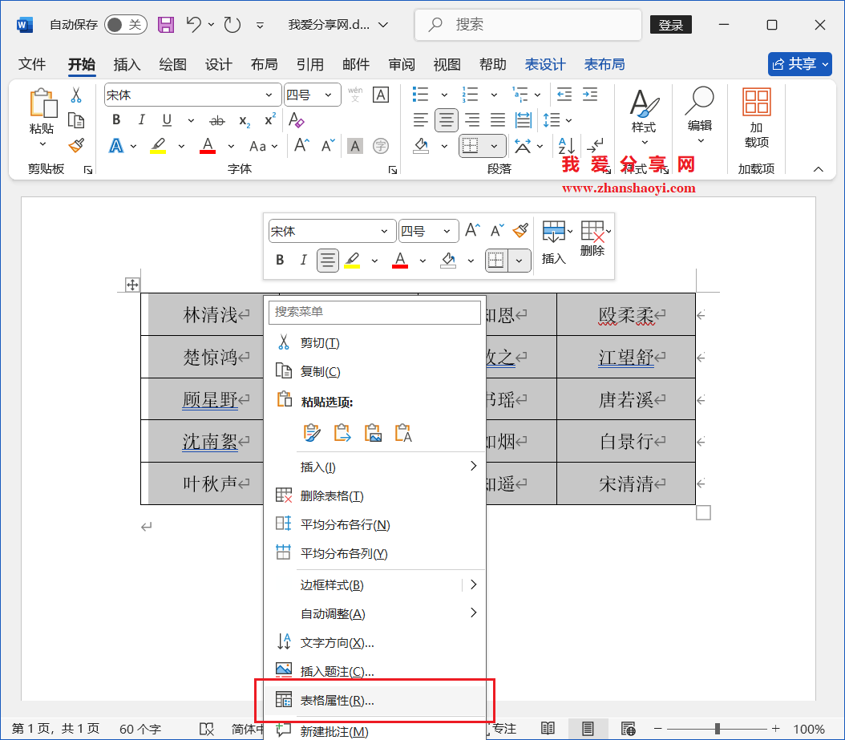The image size is (845, 740).
Task: Click the Share button
Action: pyautogui.click(x=800, y=64)
